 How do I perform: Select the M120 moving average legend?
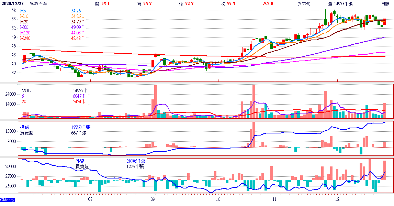(x=25, y=33)
